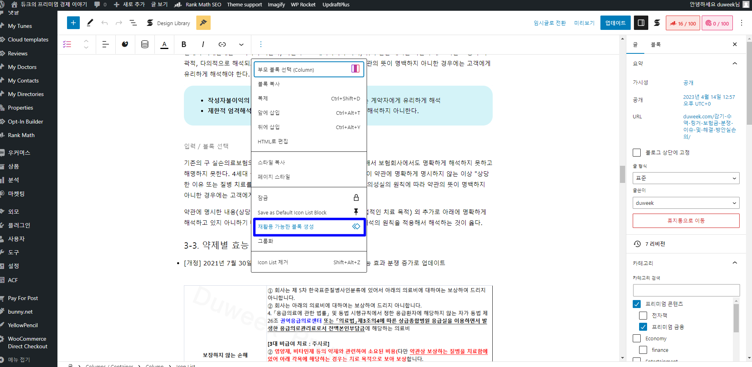Toggle bold formatting
The image size is (752, 367).
point(184,44)
